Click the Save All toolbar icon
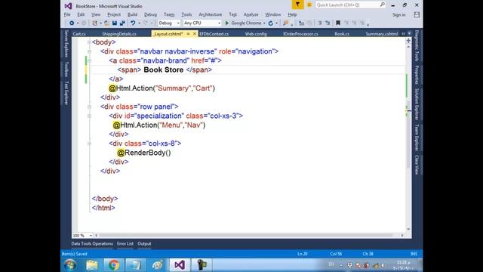 (122, 23)
